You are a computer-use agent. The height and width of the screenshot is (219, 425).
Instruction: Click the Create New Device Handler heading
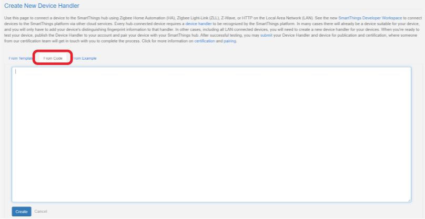[42, 6]
